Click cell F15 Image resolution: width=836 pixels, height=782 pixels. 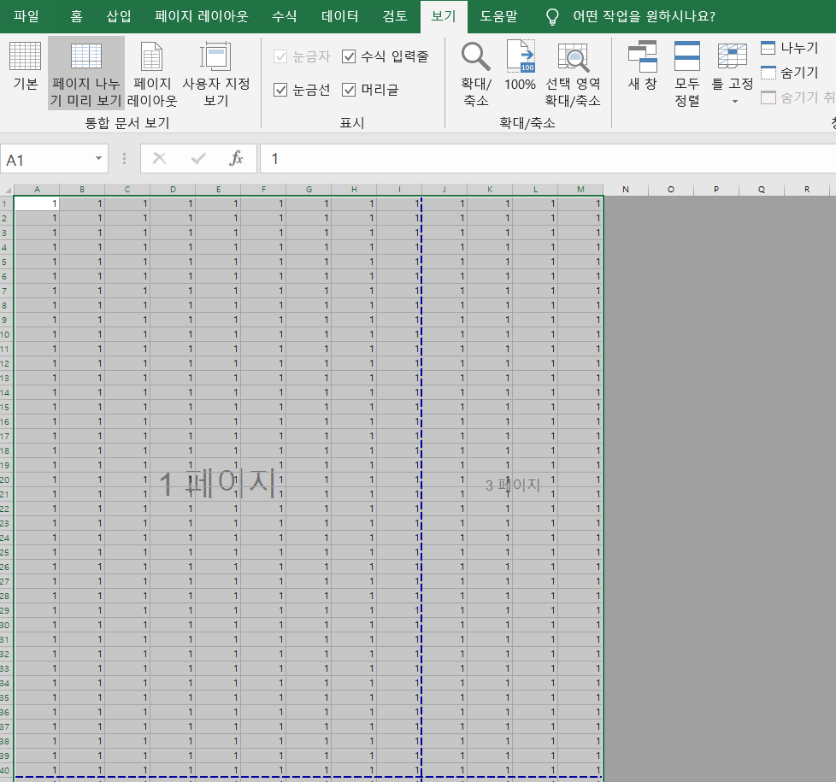(263, 407)
